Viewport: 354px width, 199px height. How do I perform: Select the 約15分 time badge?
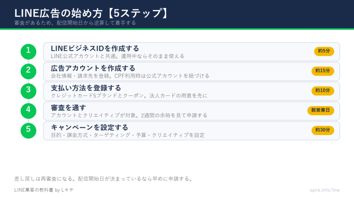[323, 71]
